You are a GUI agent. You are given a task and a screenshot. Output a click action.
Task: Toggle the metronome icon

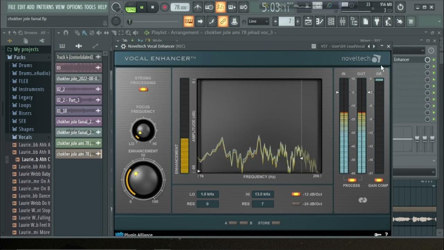coord(197,7)
